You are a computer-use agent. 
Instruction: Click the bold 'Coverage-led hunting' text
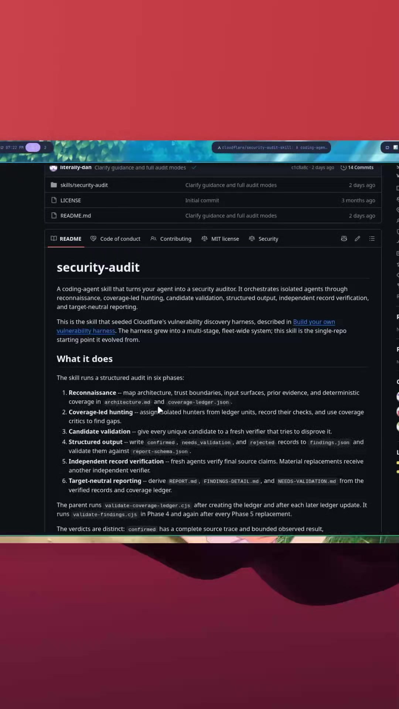click(100, 412)
